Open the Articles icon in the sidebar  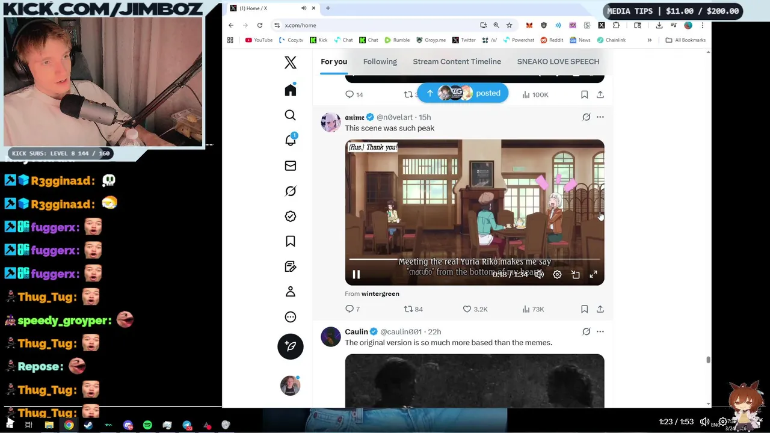click(x=290, y=266)
